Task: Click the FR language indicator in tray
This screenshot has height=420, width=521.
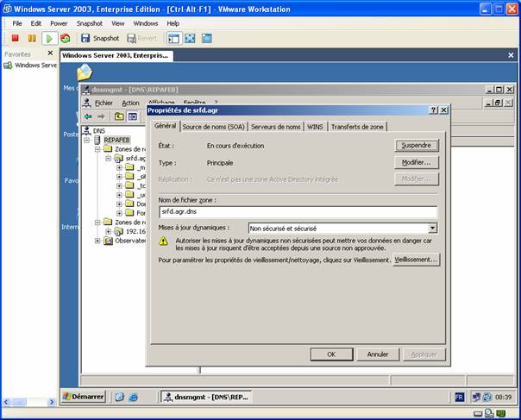Action: (x=459, y=397)
